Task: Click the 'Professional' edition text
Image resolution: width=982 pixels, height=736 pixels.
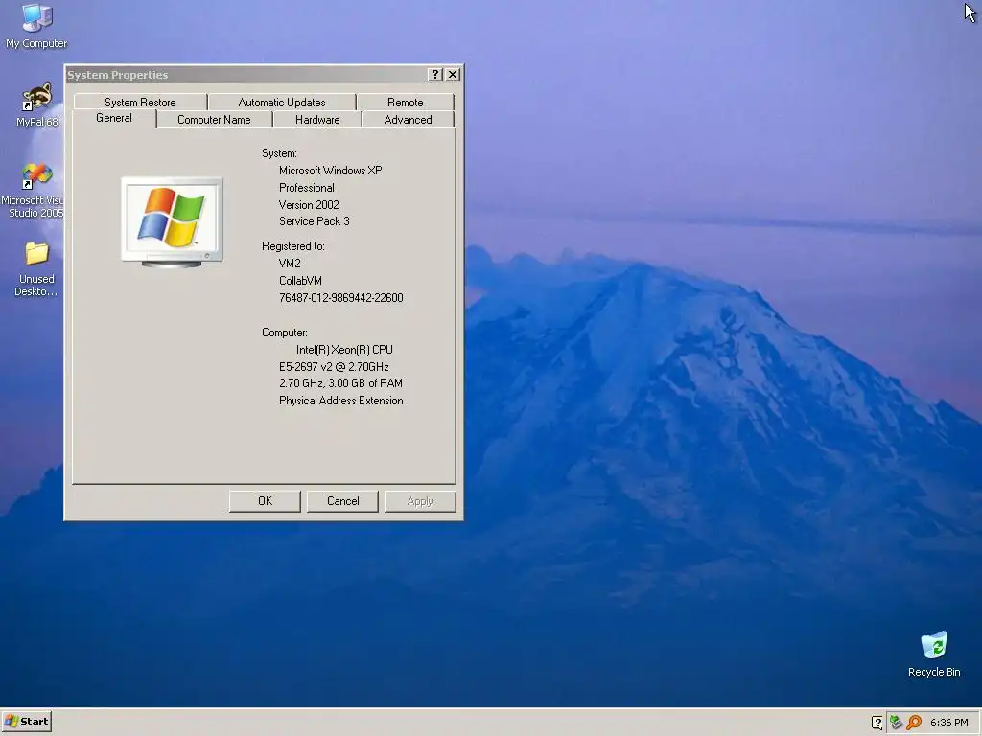Action: point(306,188)
